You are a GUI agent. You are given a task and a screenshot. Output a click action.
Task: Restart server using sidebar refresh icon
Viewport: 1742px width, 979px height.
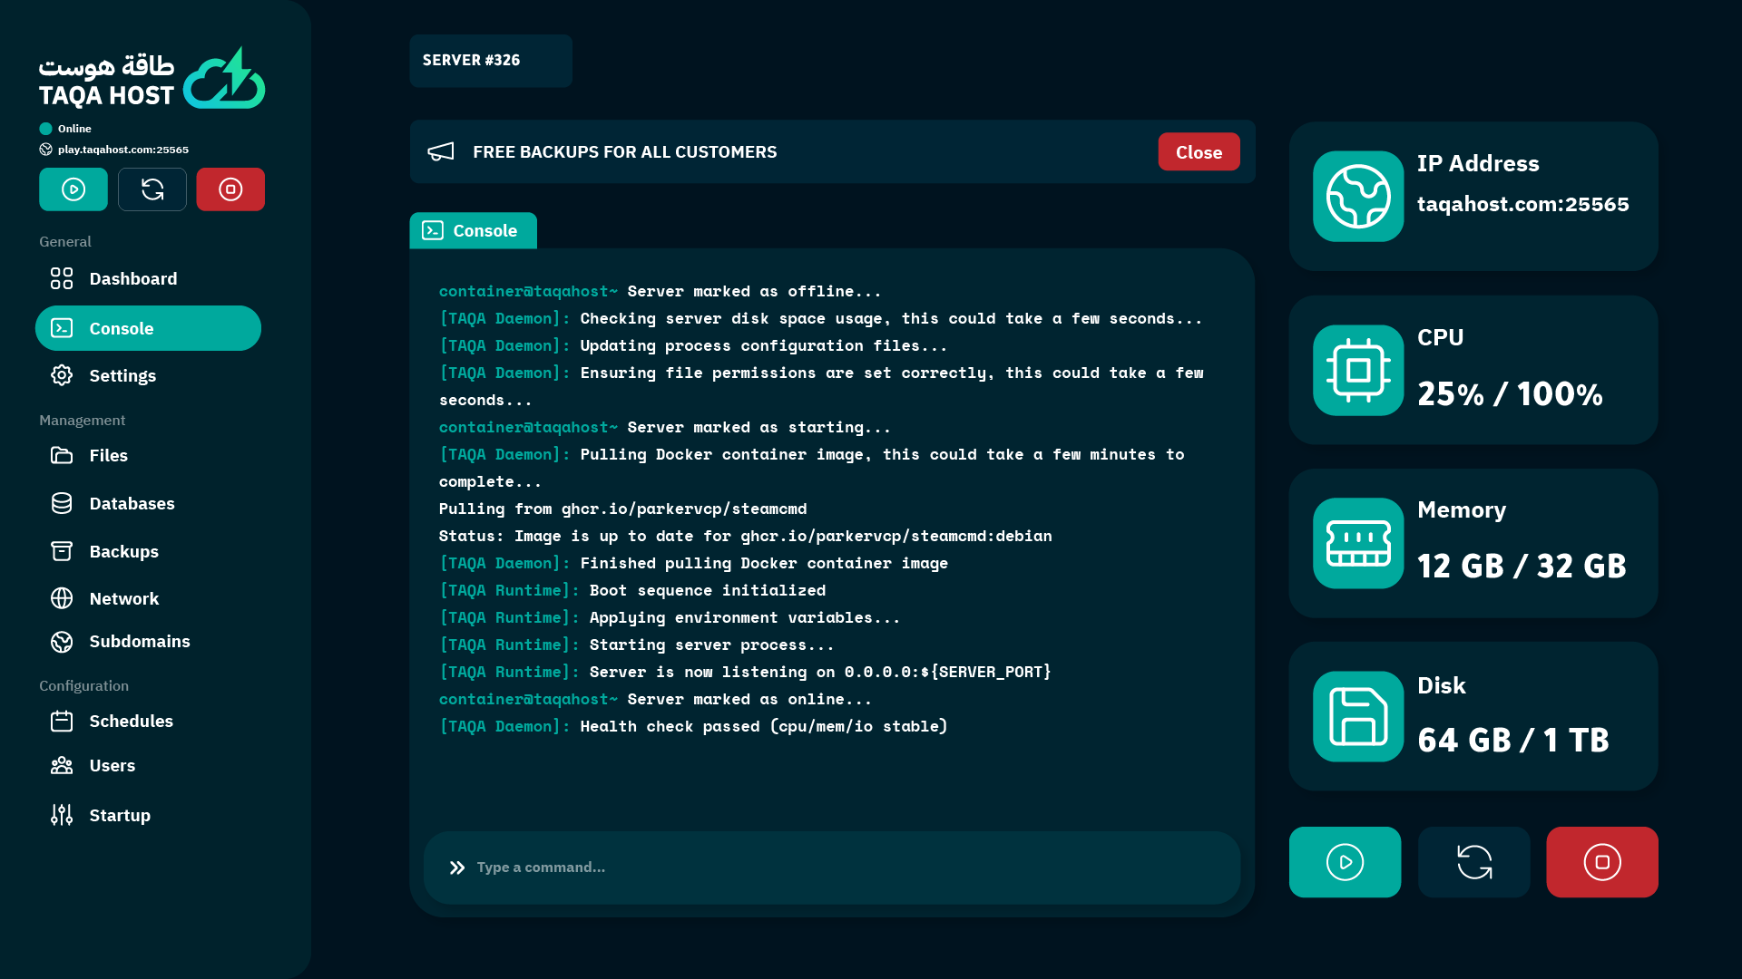[x=152, y=189]
